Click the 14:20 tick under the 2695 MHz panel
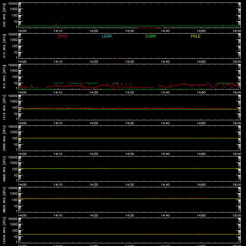Viewport: 246px width, 246px height. 94,154
